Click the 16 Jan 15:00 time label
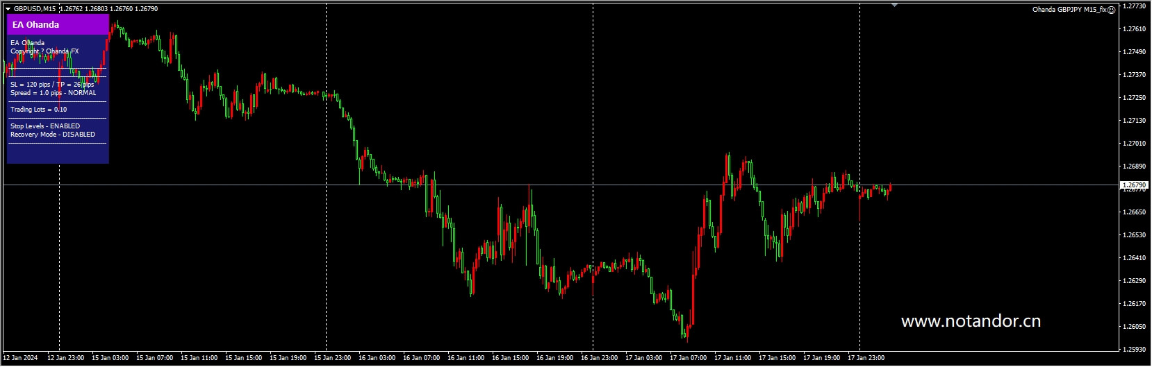 511,358
